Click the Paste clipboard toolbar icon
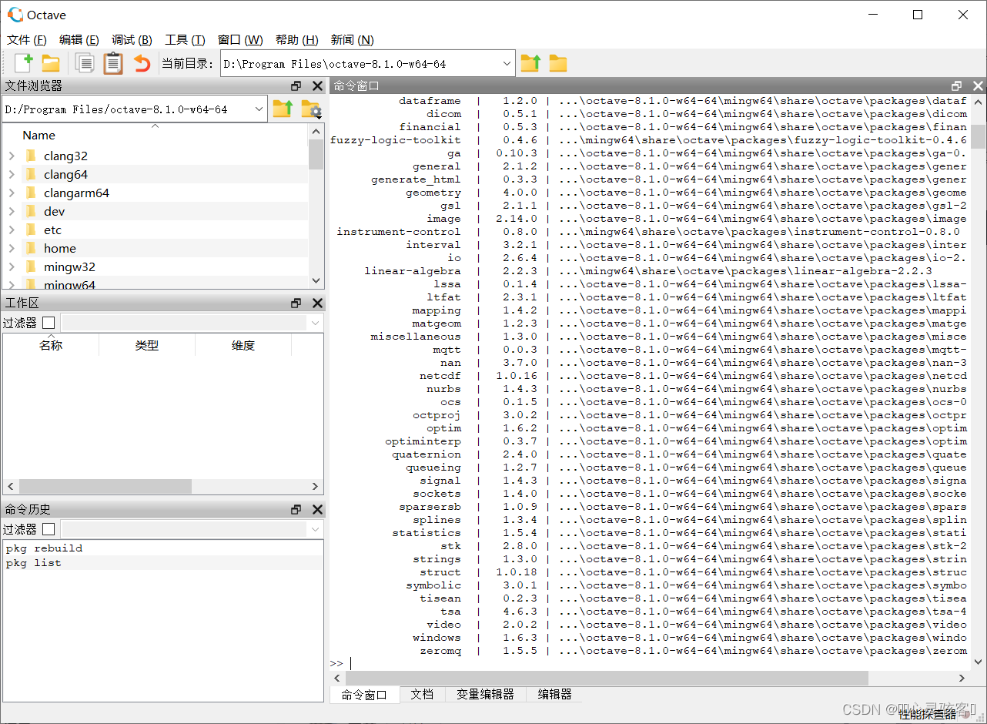Image resolution: width=987 pixels, height=724 pixels. [113, 63]
